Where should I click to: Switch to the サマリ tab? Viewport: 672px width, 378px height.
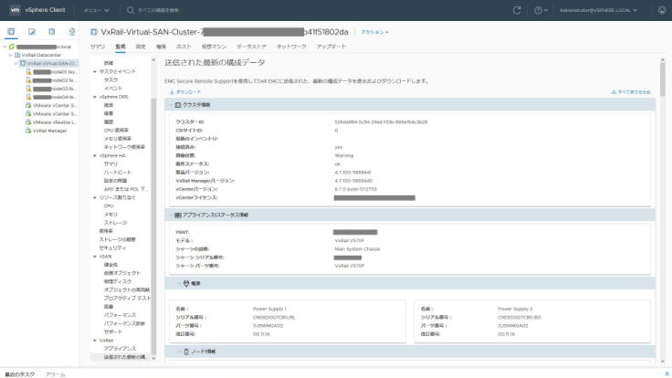pyautogui.click(x=98, y=47)
